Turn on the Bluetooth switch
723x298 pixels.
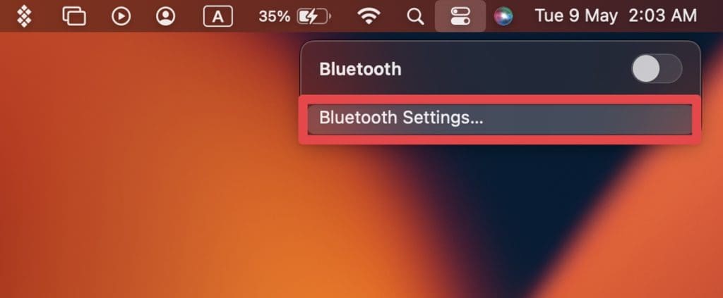tap(657, 68)
